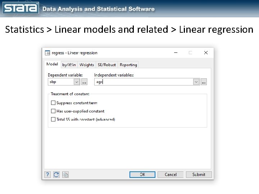Open the SE/Robust tab
The image size is (259, 194).
click(107, 65)
